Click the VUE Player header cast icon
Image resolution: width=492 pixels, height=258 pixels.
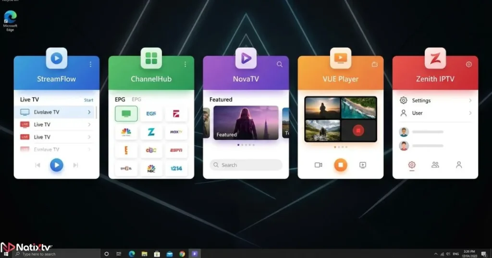[375, 64]
